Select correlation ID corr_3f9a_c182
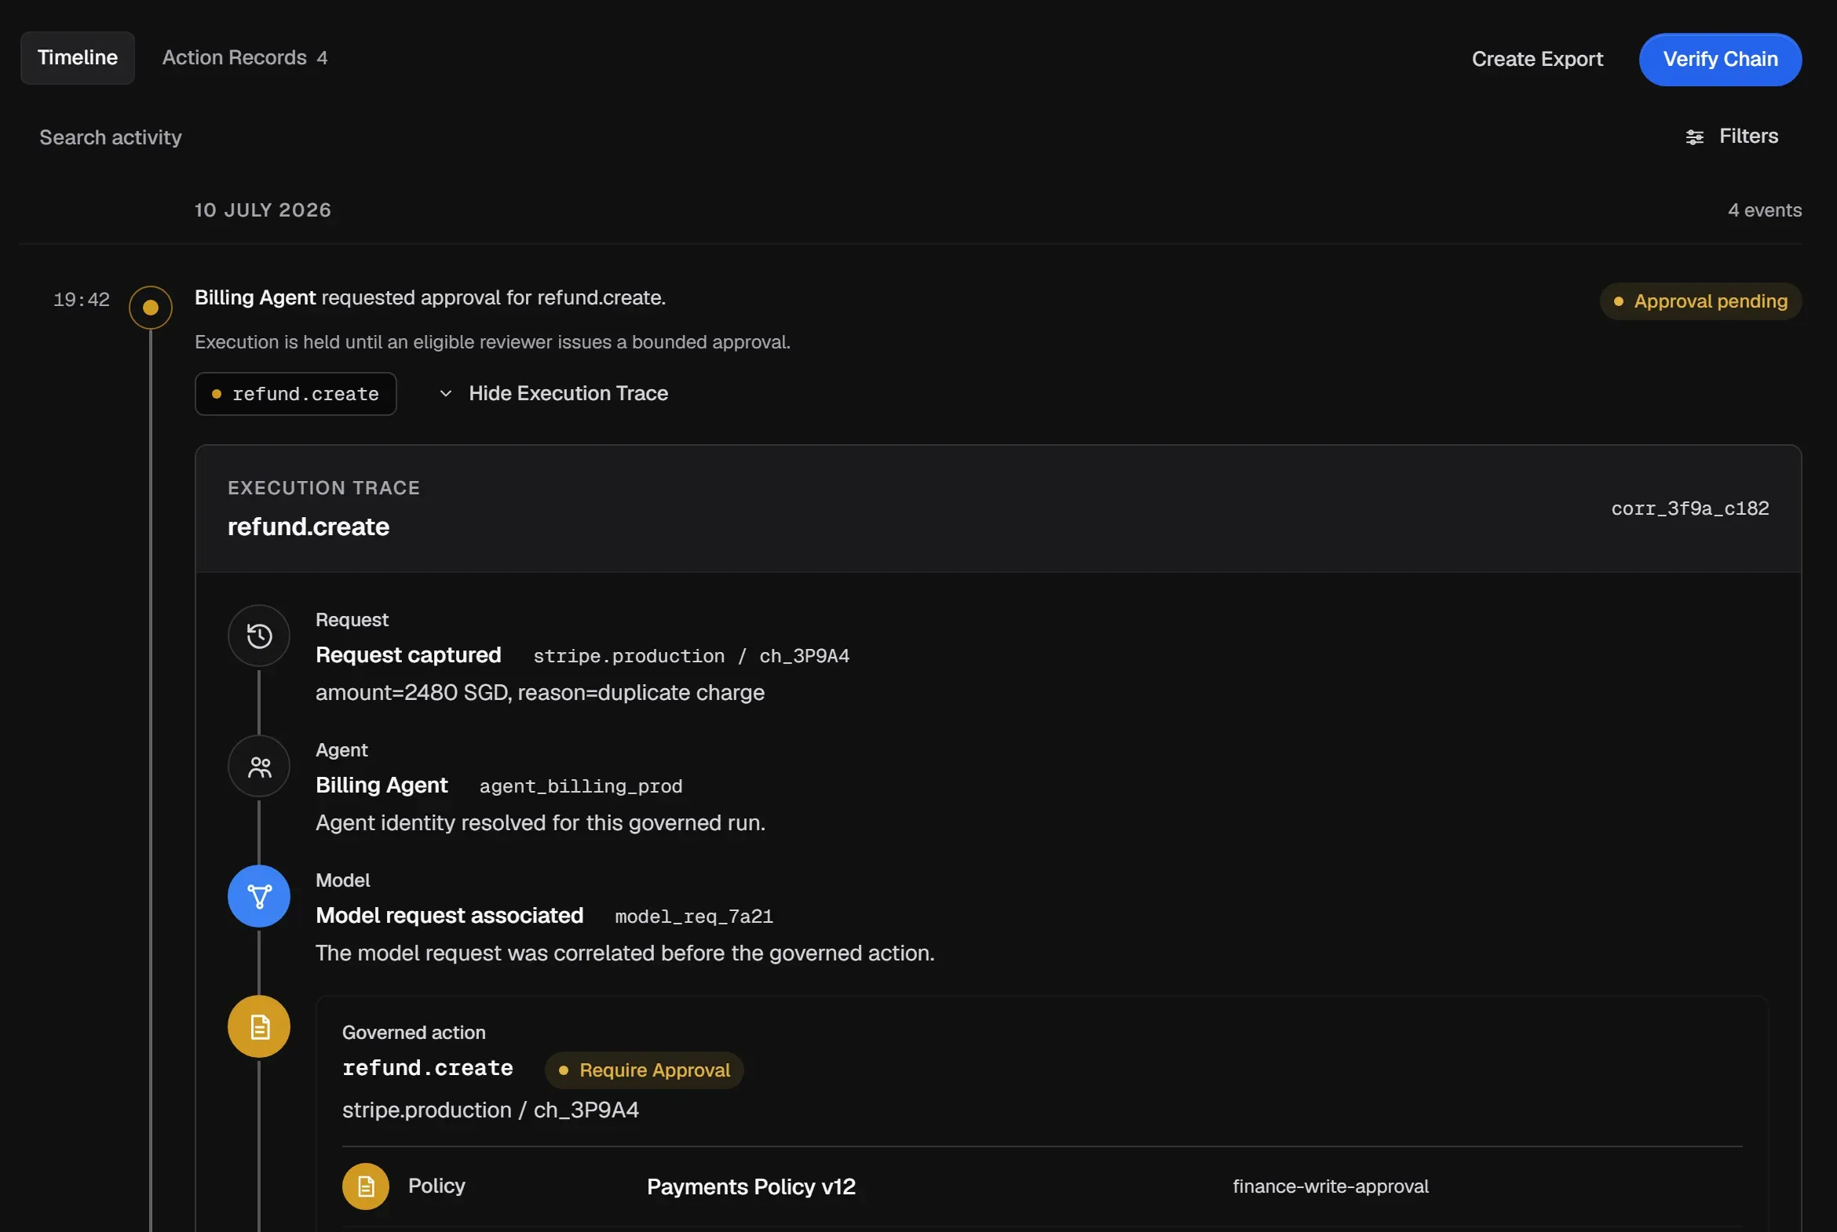 coord(1690,508)
